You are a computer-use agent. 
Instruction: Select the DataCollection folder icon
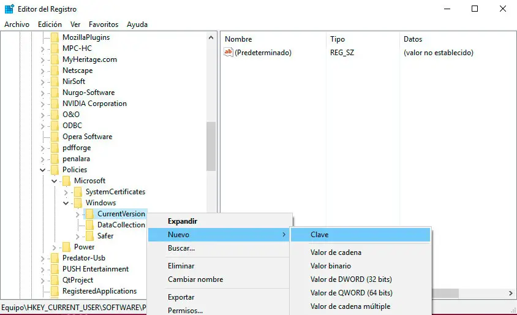(89, 225)
